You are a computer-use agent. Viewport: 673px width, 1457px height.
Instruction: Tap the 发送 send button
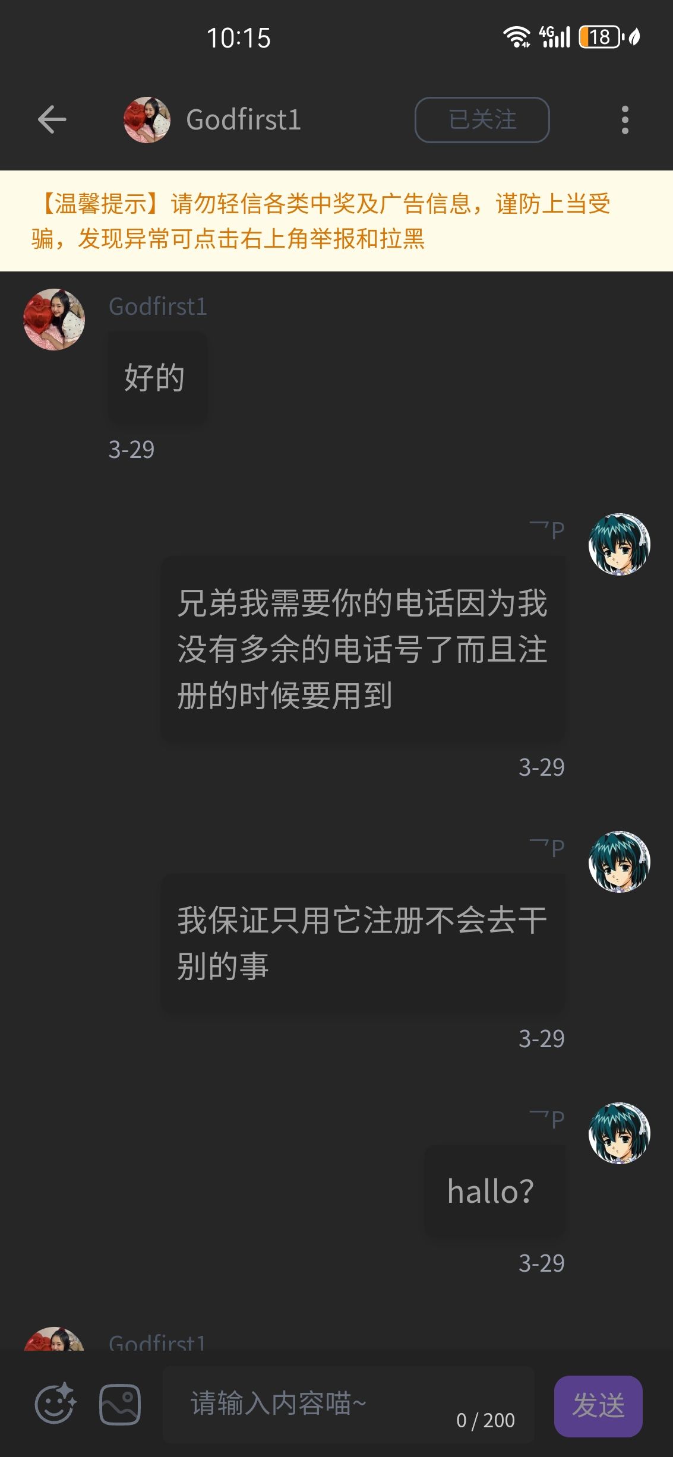click(598, 1406)
